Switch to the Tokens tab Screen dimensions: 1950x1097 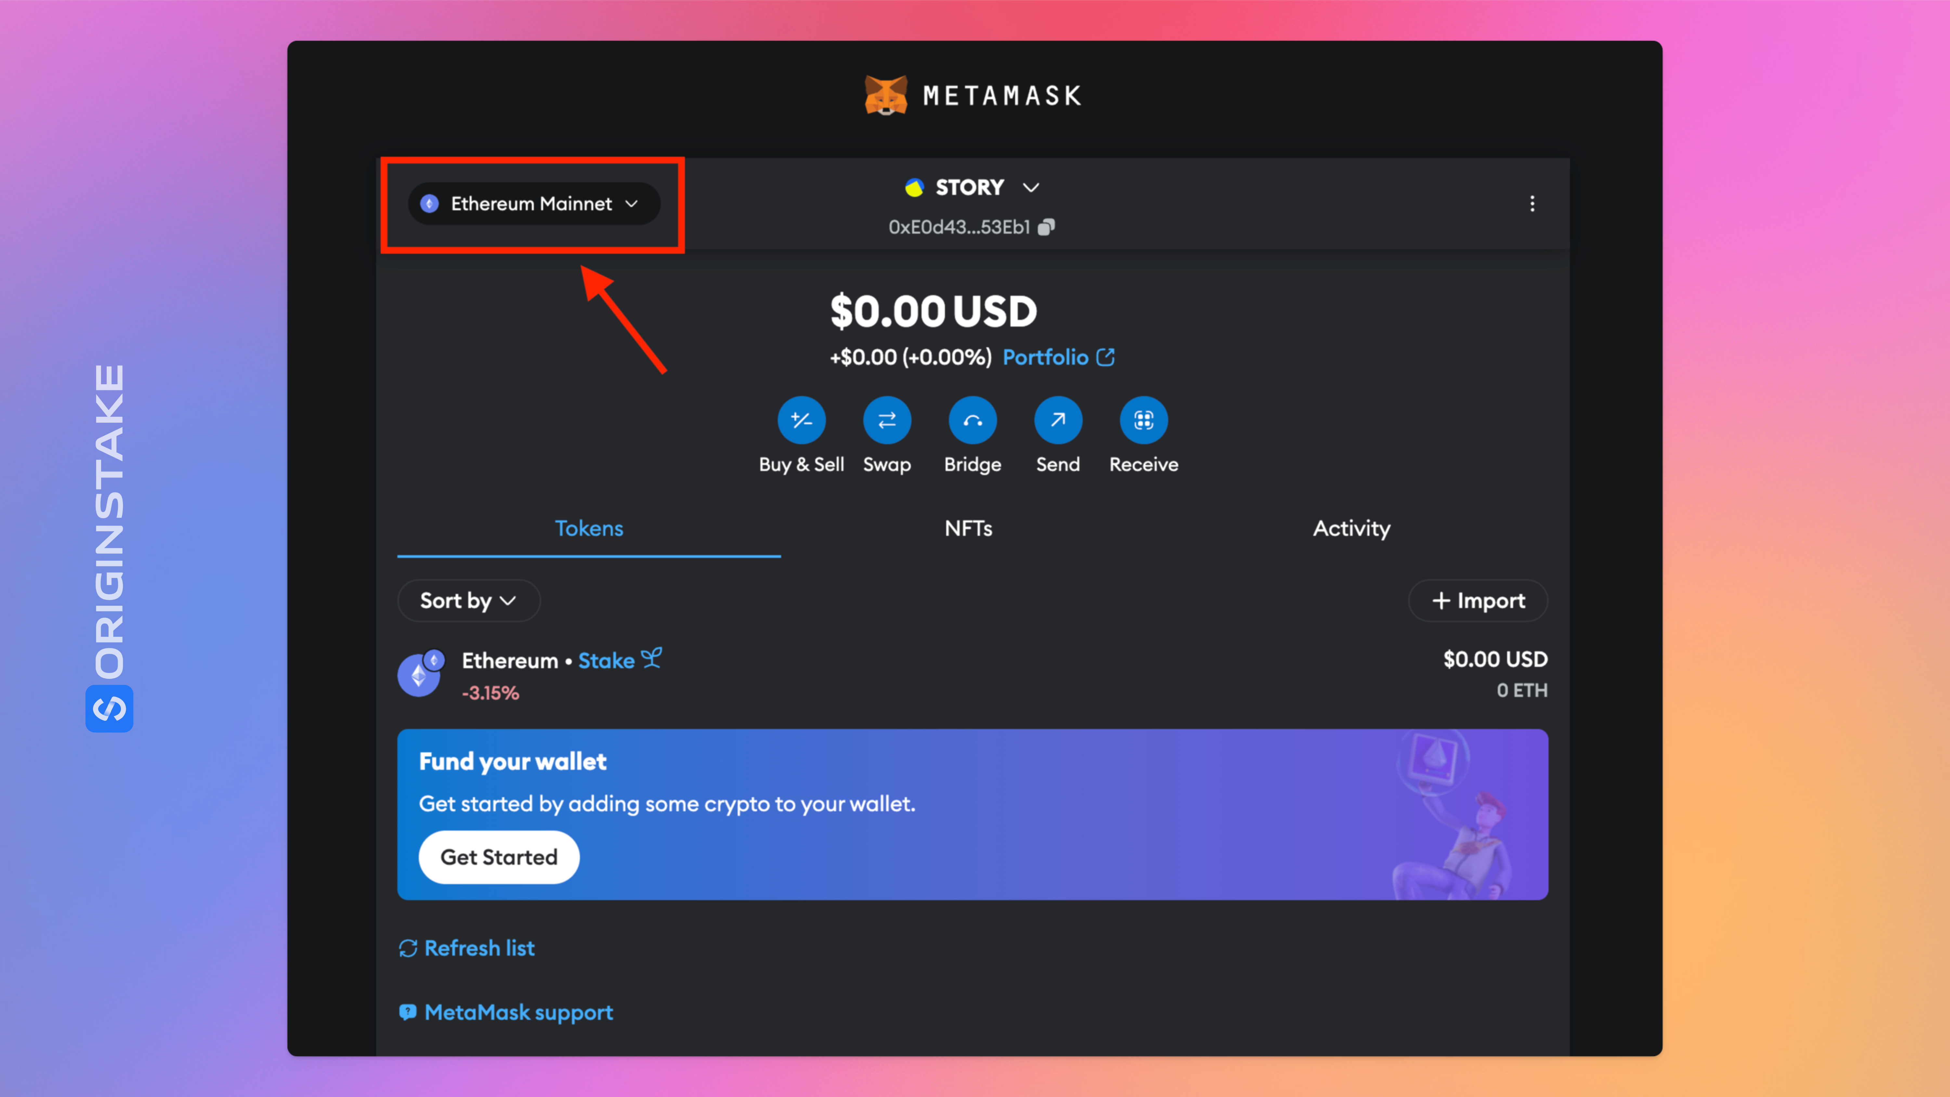(589, 529)
